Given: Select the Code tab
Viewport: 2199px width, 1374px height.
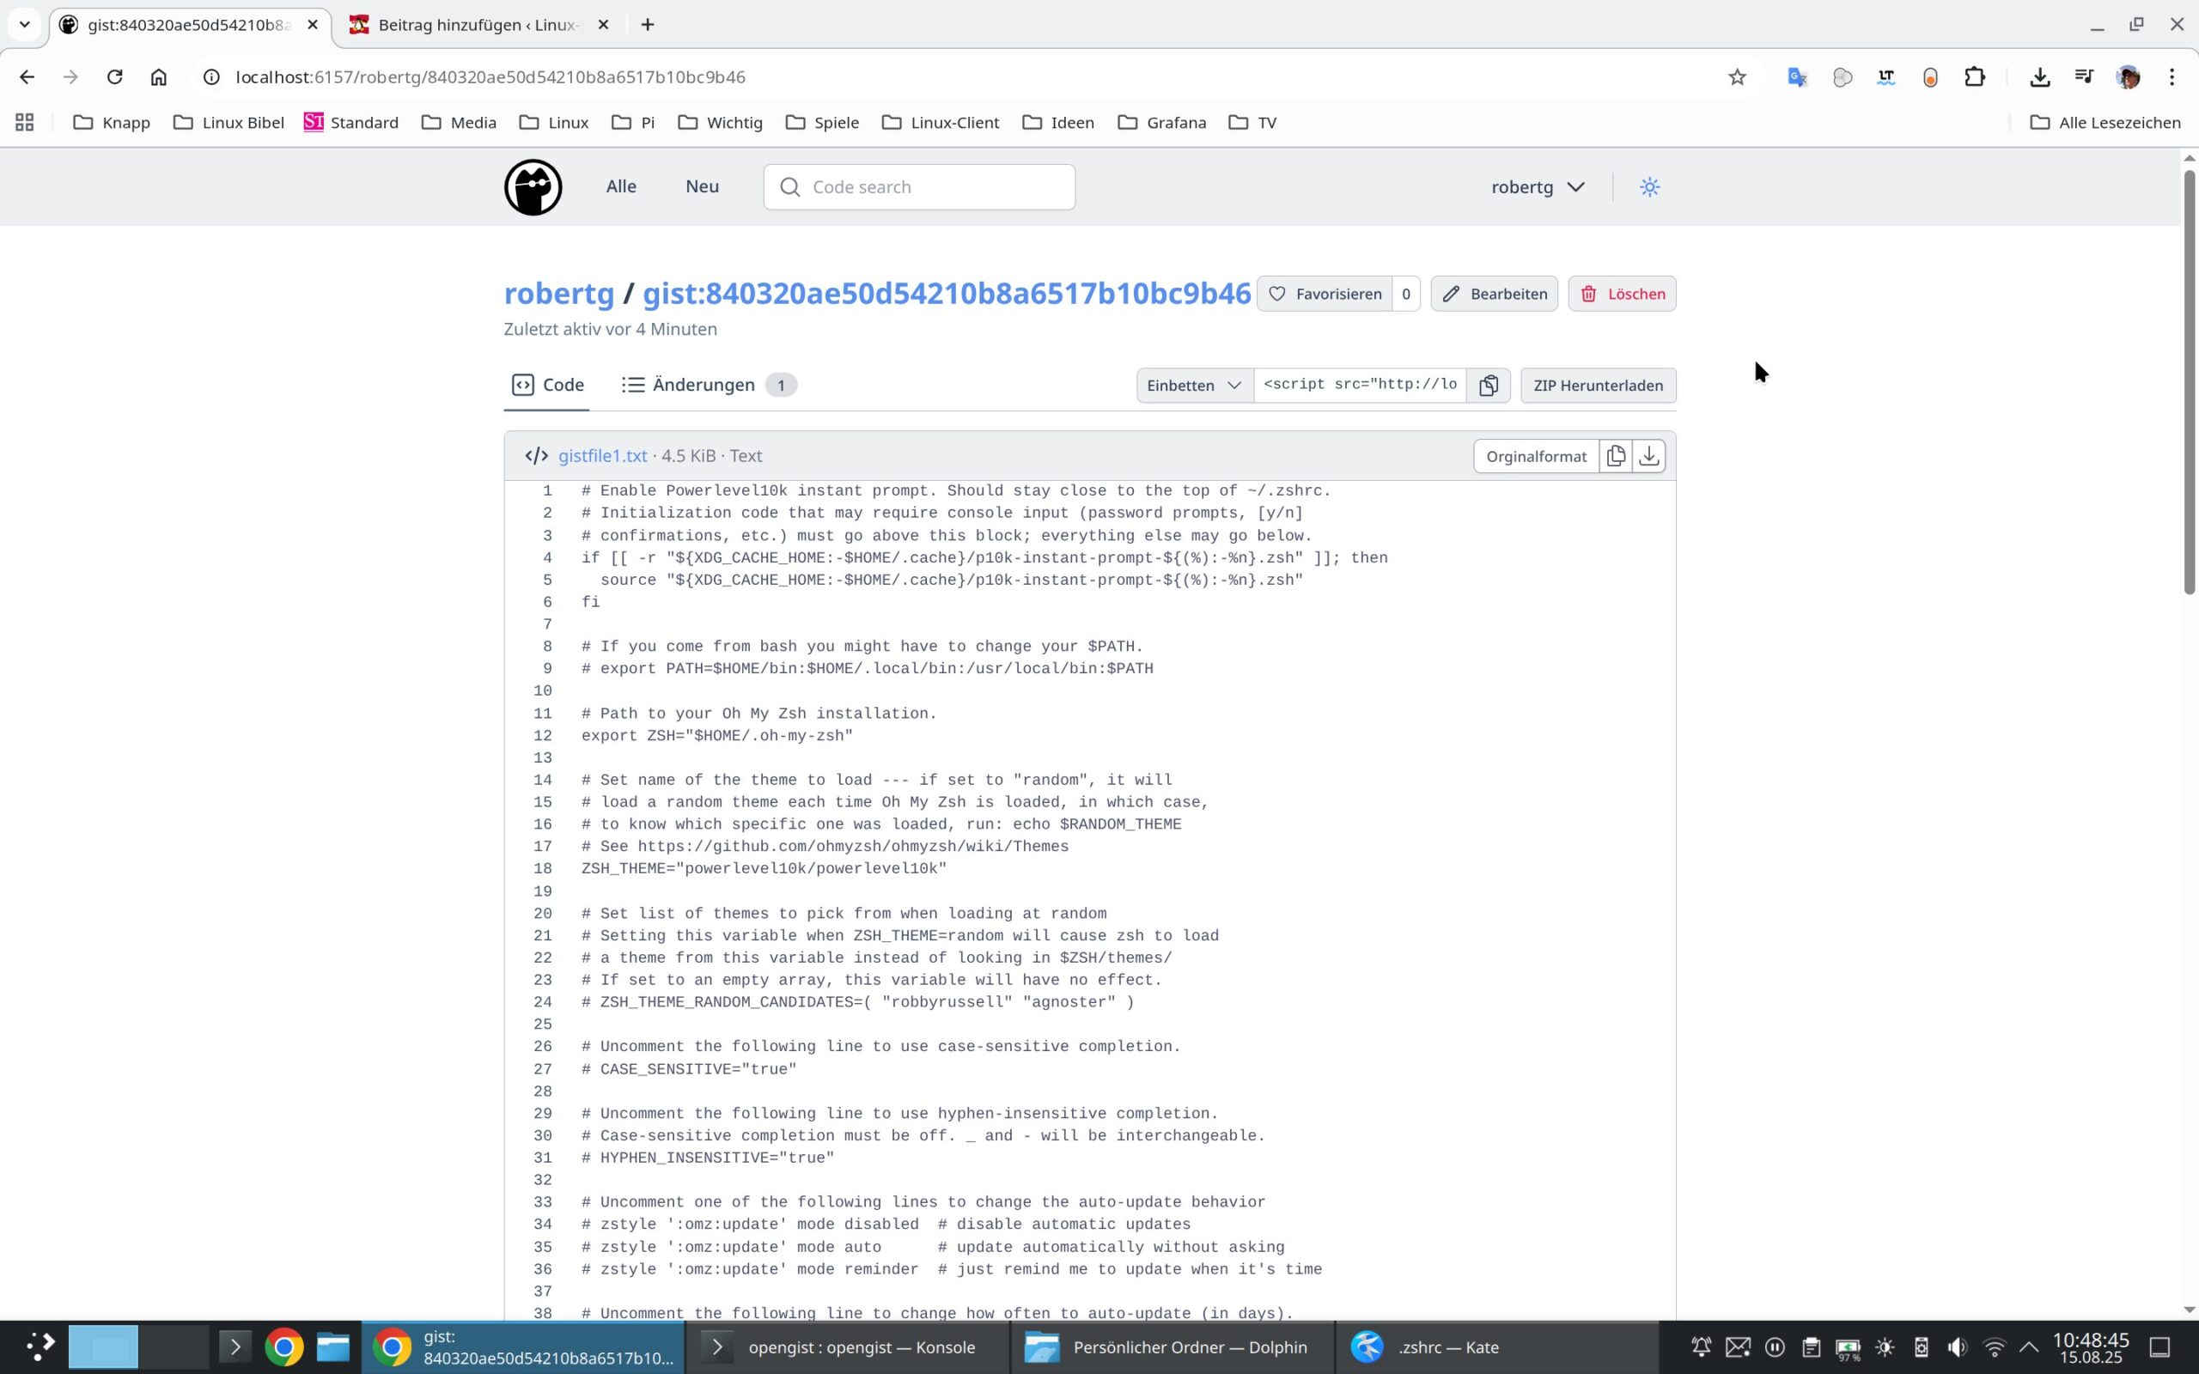Looking at the screenshot, I should click(x=548, y=386).
